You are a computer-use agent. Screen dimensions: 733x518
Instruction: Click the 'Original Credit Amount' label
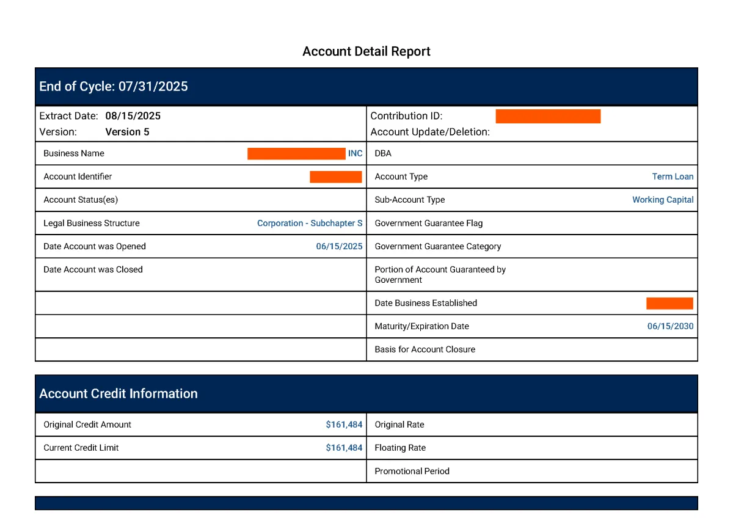click(x=87, y=425)
